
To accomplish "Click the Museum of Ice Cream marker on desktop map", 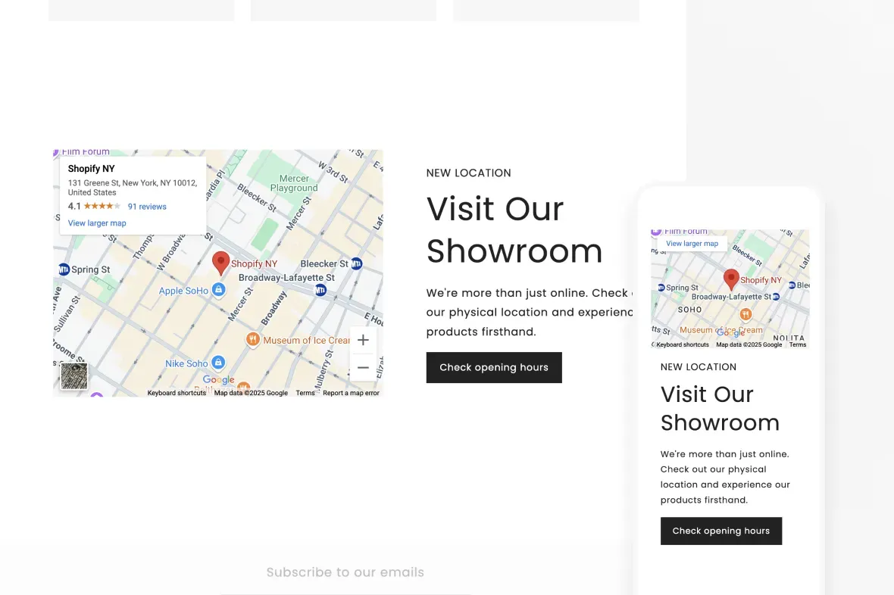I will (x=252, y=340).
